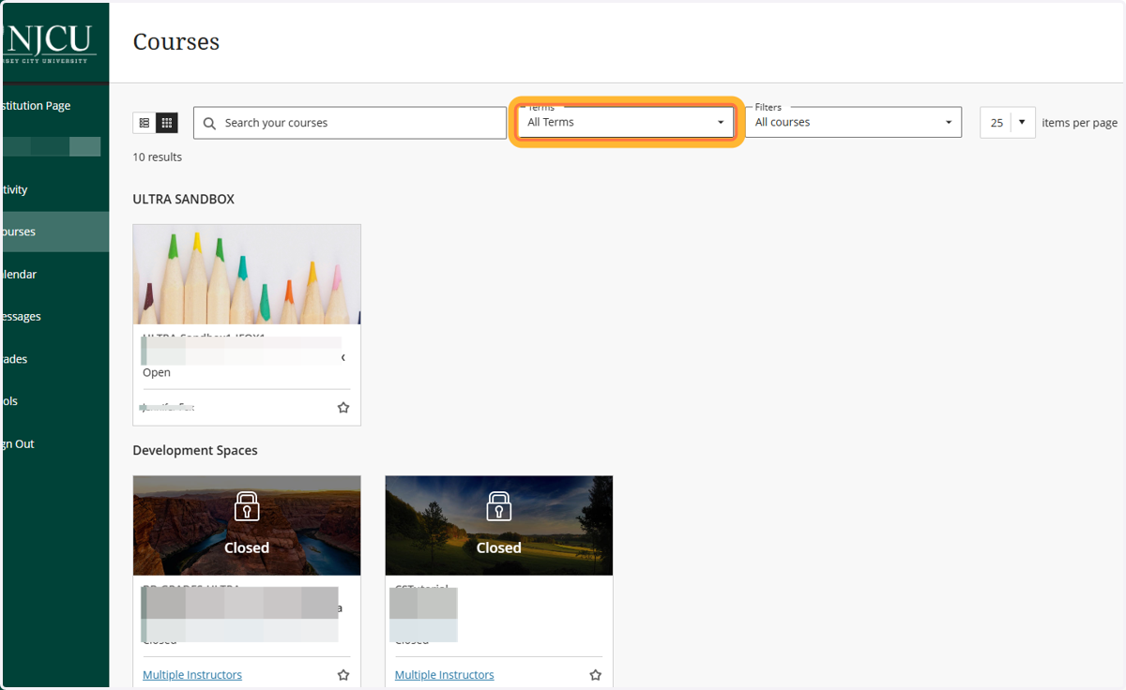The width and height of the screenshot is (1126, 690).
Task: Click the Development Spaces heading
Action: [195, 450]
